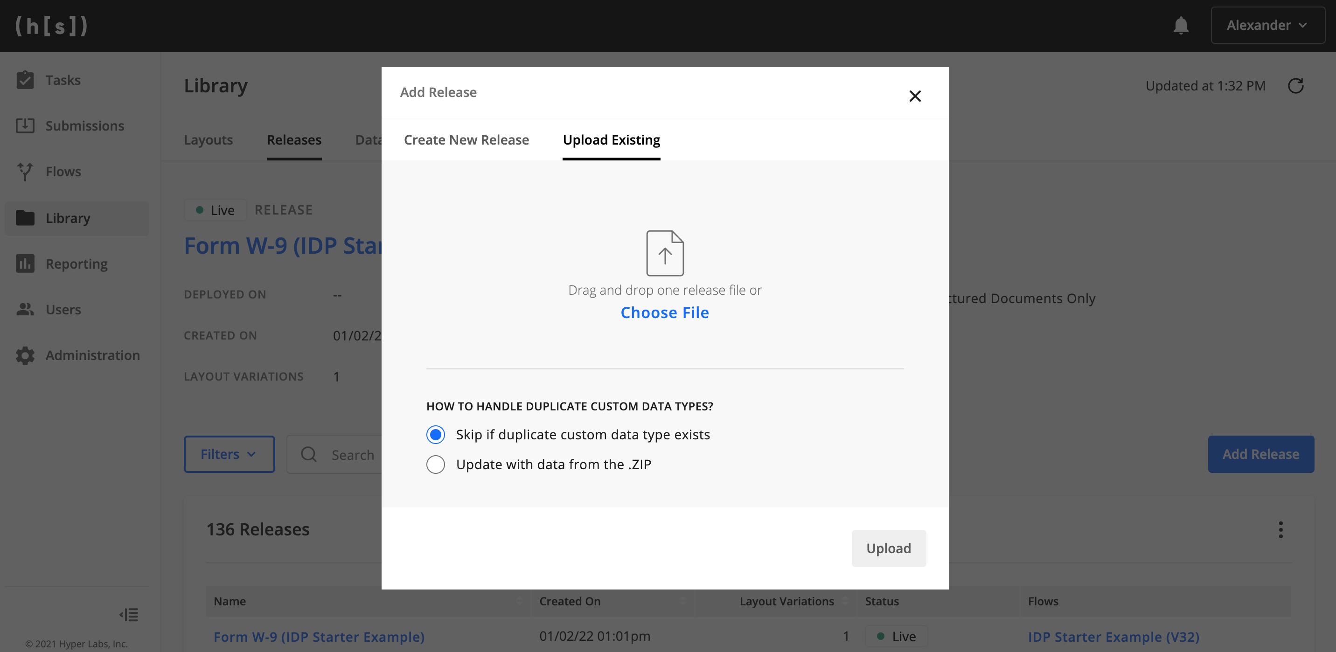Image resolution: width=1336 pixels, height=652 pixels.
Task: Open the Filters dropdown
Action: click(229, 454)
